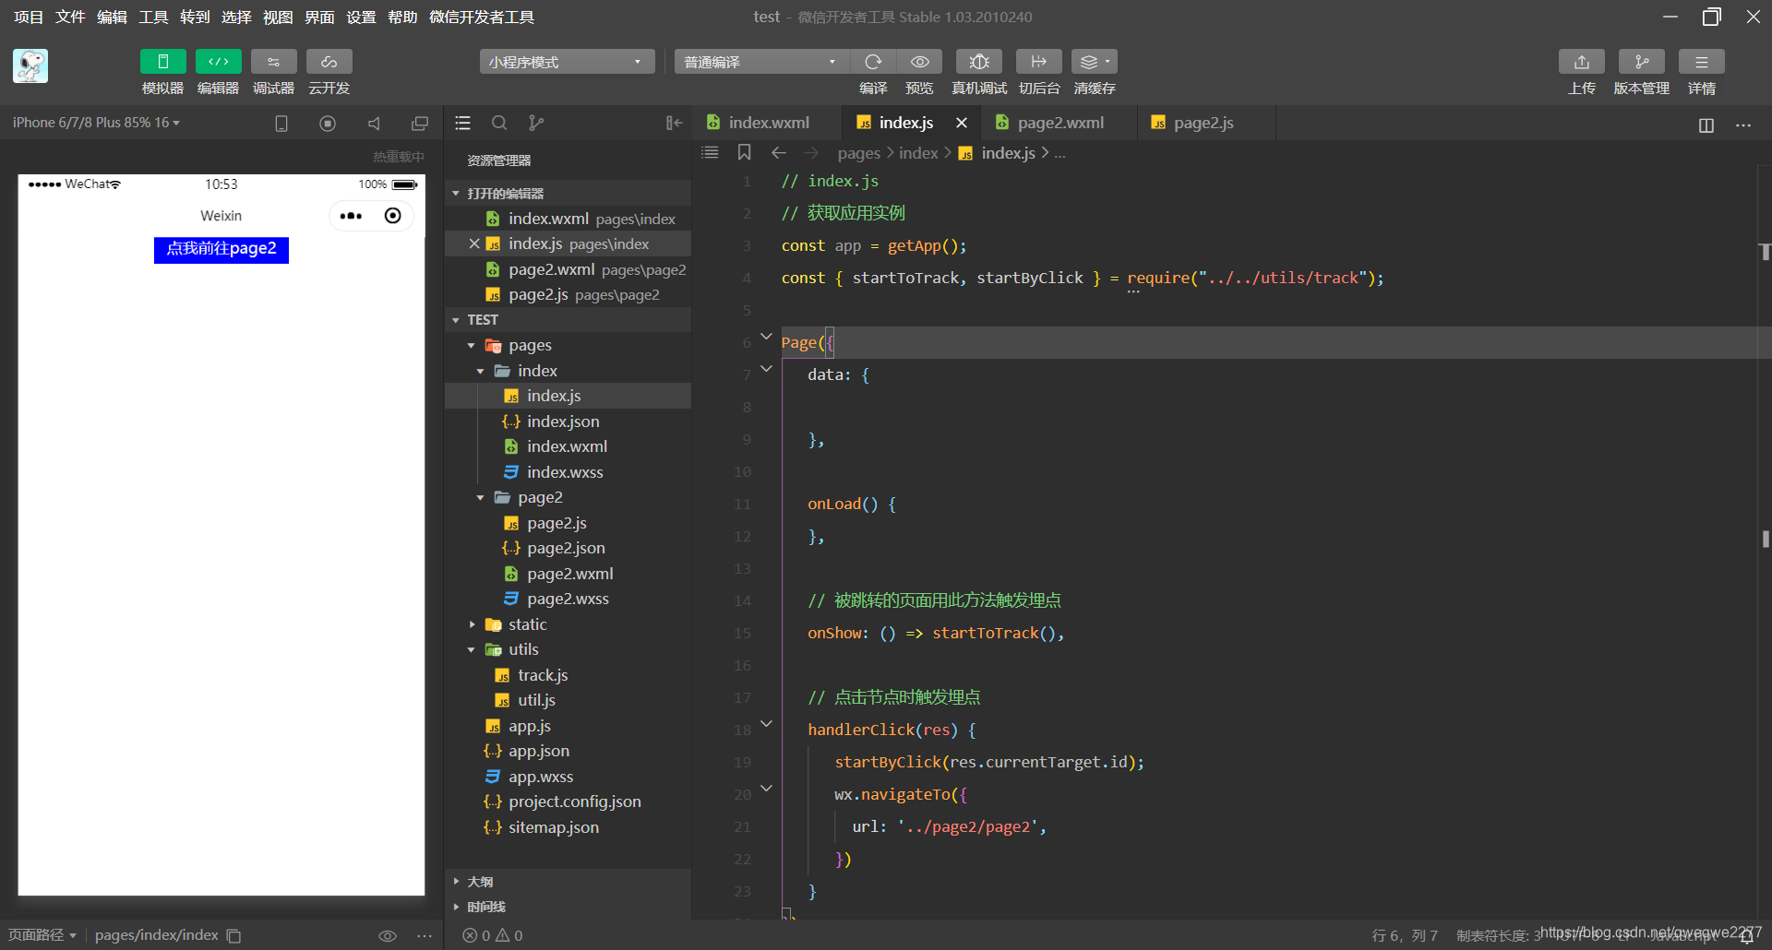Click the simulator rotate device icon
This screenshot has width=1772, height=950.
[281, 124]
